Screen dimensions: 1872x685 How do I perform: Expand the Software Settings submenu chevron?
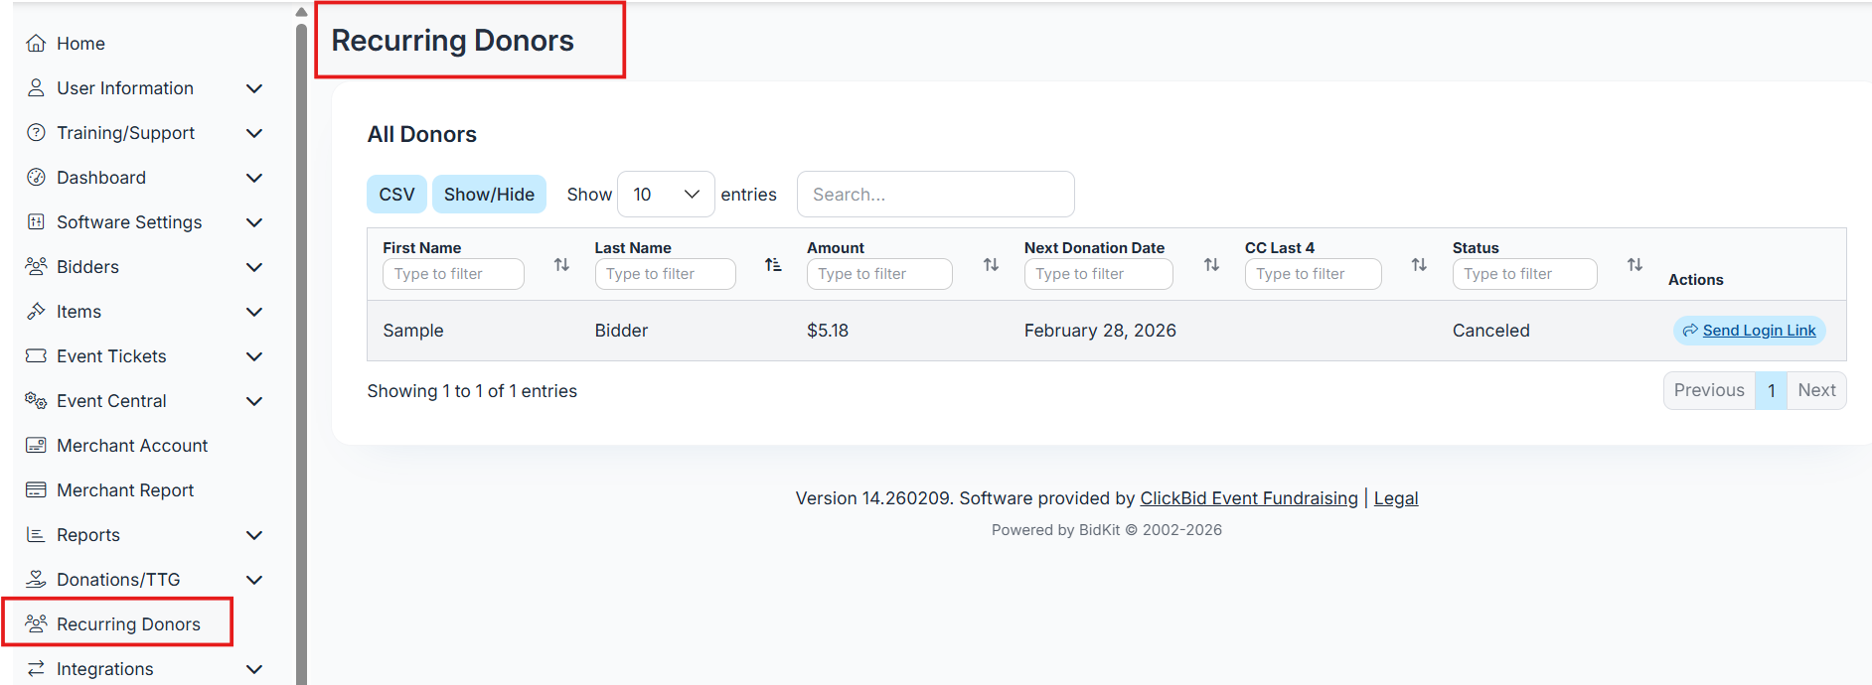tap(254, 222)
